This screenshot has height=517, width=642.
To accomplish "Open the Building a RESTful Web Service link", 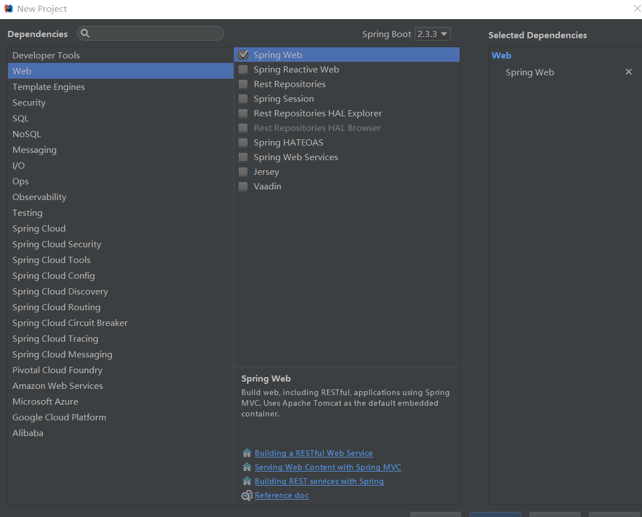I will click(313, 453).
